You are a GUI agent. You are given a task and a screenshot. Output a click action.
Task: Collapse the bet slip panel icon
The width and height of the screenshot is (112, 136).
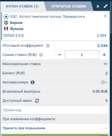106,6
